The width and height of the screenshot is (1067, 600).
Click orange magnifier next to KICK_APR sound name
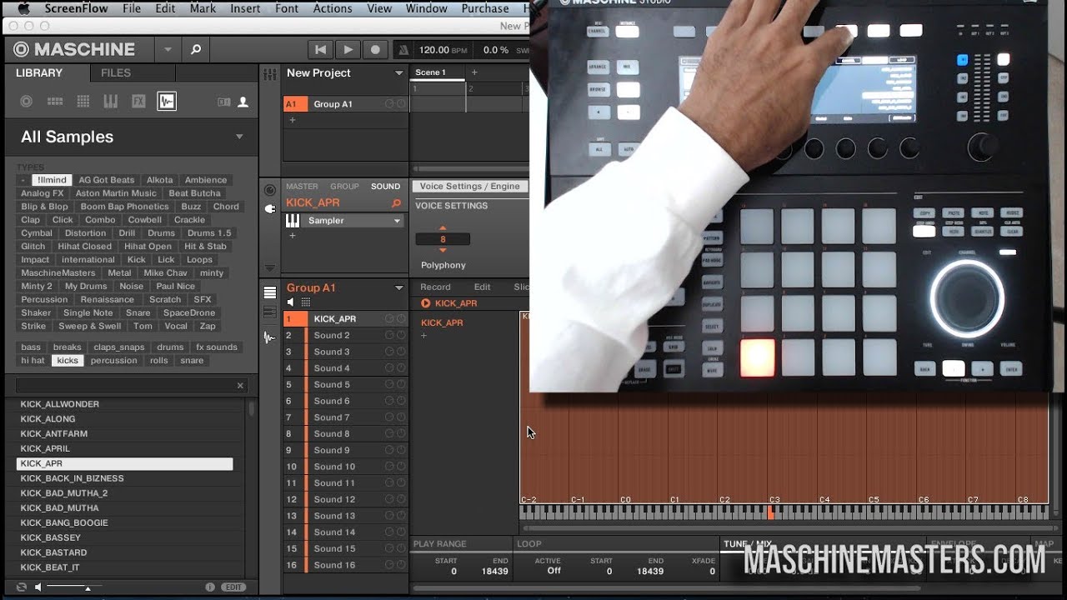pyautogui.click(x=397, y=203)
